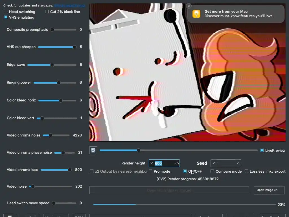Click the Ringing power label
289x217 pixels.
[x=19, y=83]
